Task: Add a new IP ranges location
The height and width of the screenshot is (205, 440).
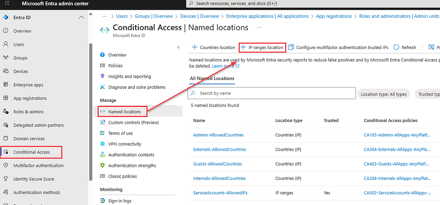Action: [x=262, y=48]
